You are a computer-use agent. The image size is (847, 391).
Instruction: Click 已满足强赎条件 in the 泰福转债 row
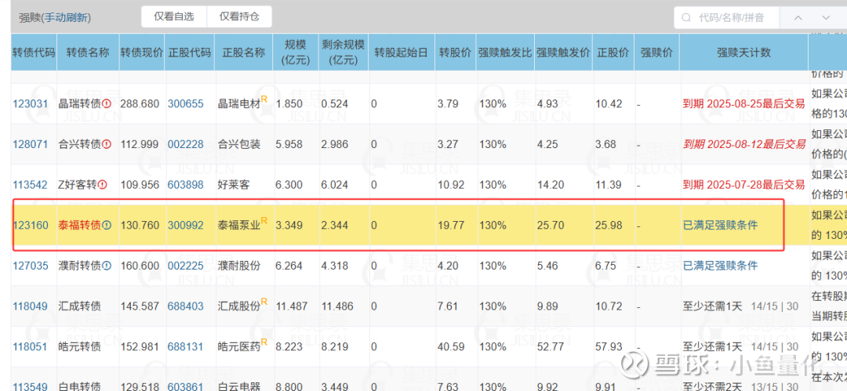click(720, 225)
